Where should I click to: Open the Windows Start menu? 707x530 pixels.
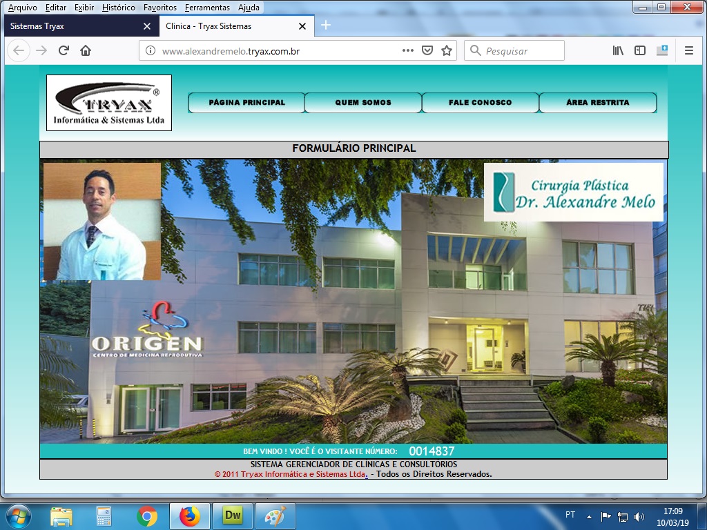point(19,516)
